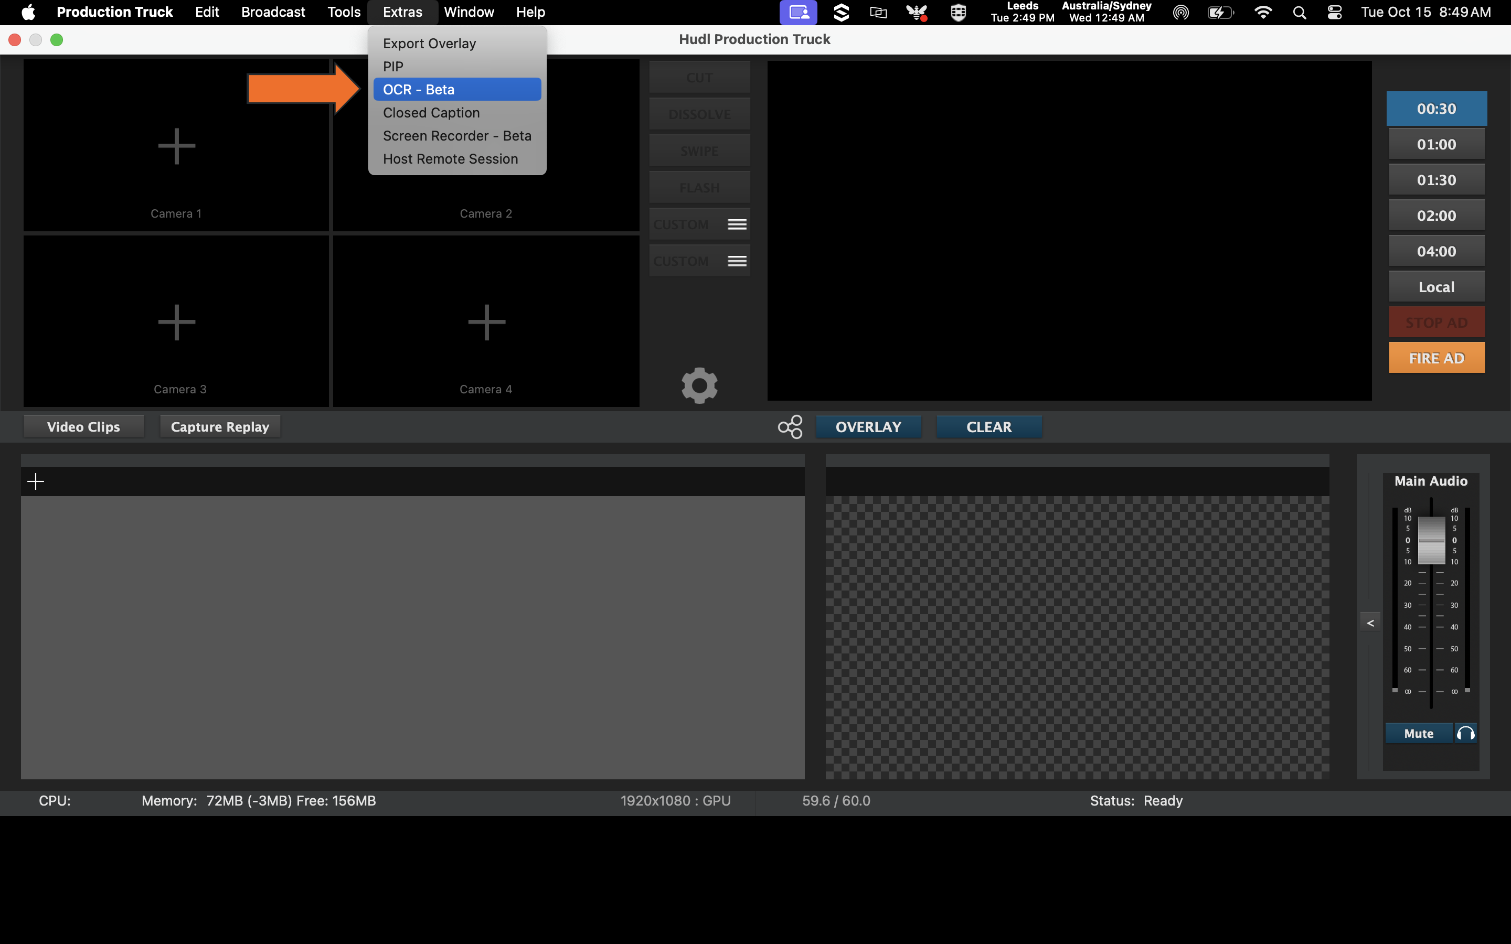Click the Streamlabs icon in the menu bar
Viewport: 1511px width, 944px height.
coord(841,12)
